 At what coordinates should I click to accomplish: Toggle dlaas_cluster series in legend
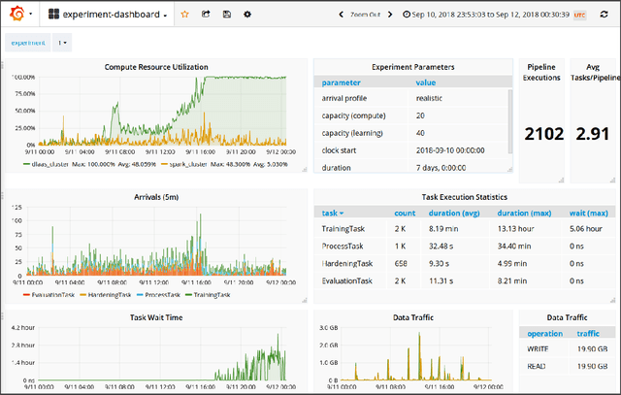tap(50, 165)
